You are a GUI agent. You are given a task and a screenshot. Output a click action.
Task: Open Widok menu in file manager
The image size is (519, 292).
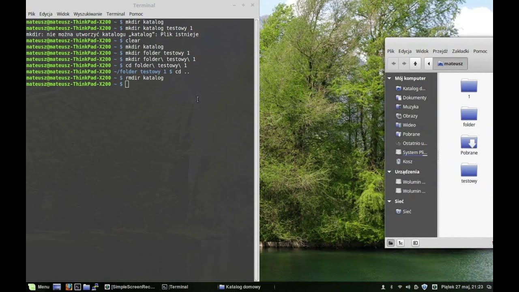pos(422,51)
